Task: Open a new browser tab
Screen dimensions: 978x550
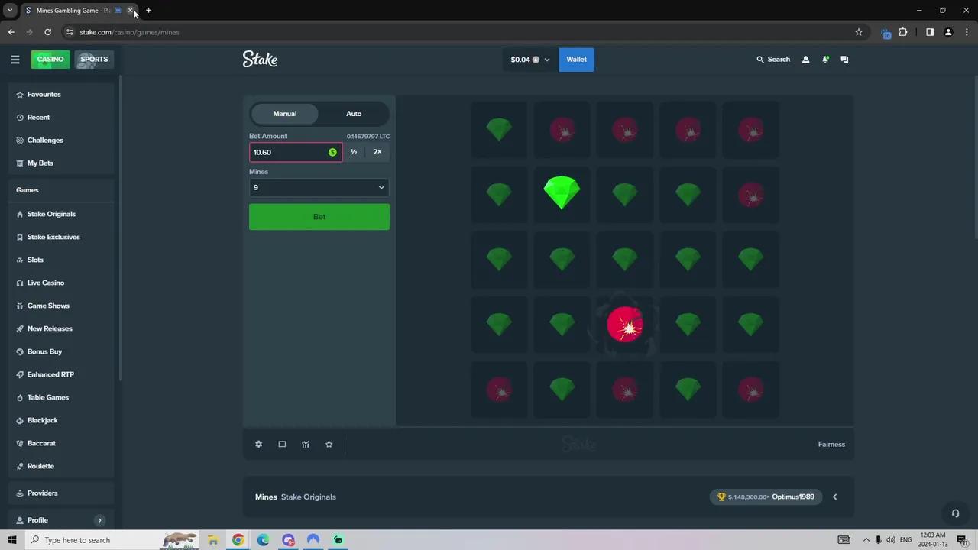Action: (148, 11)
